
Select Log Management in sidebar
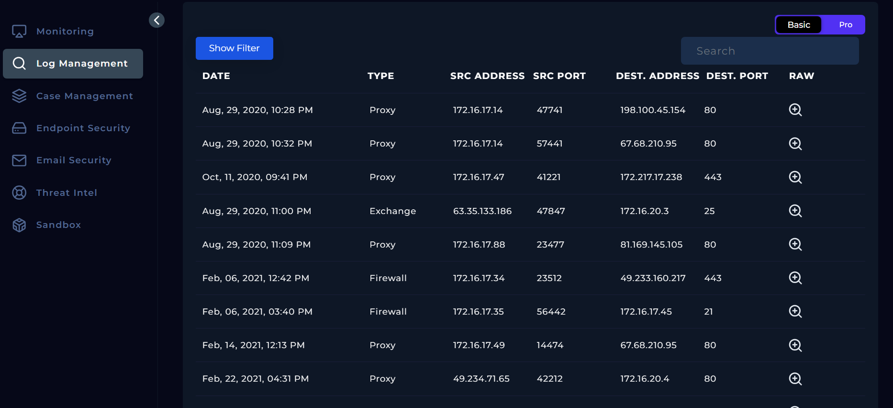coord(82,64)
